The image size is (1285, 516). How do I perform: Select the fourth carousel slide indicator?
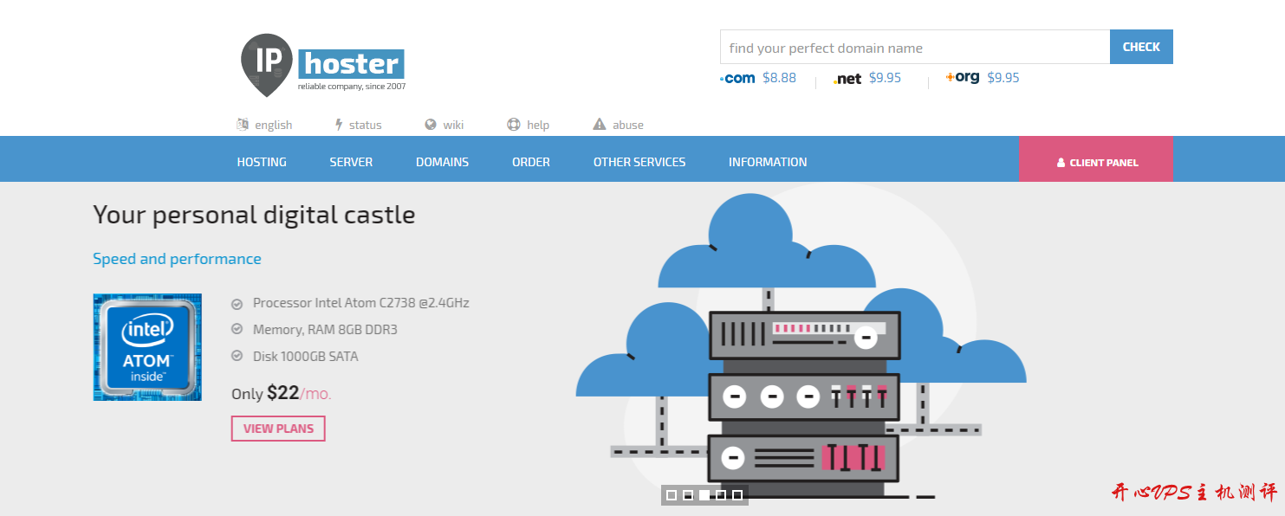pos(721,495)
